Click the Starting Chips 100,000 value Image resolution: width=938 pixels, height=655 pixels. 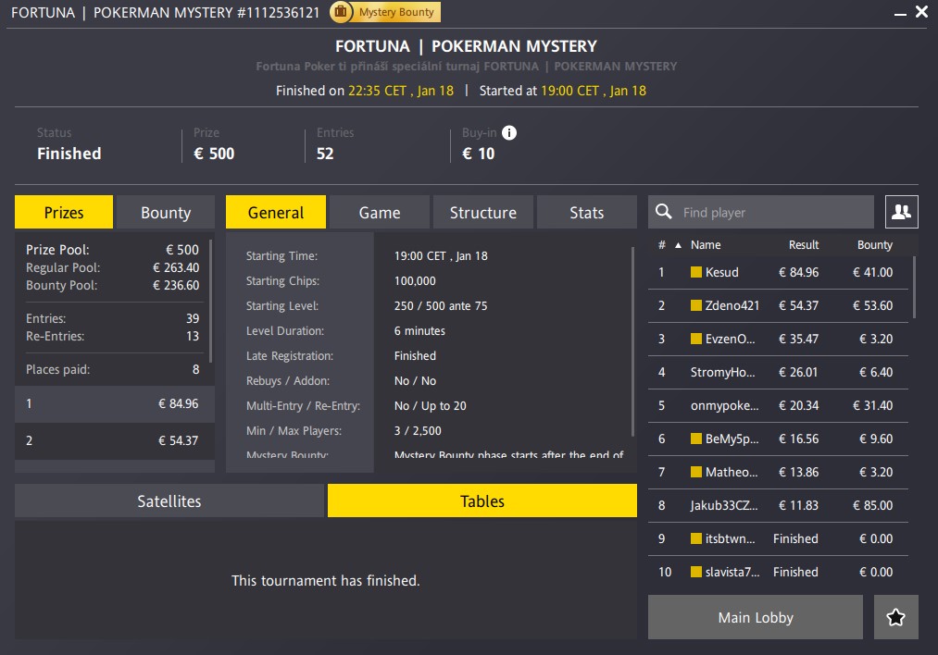tap(415, 281)
